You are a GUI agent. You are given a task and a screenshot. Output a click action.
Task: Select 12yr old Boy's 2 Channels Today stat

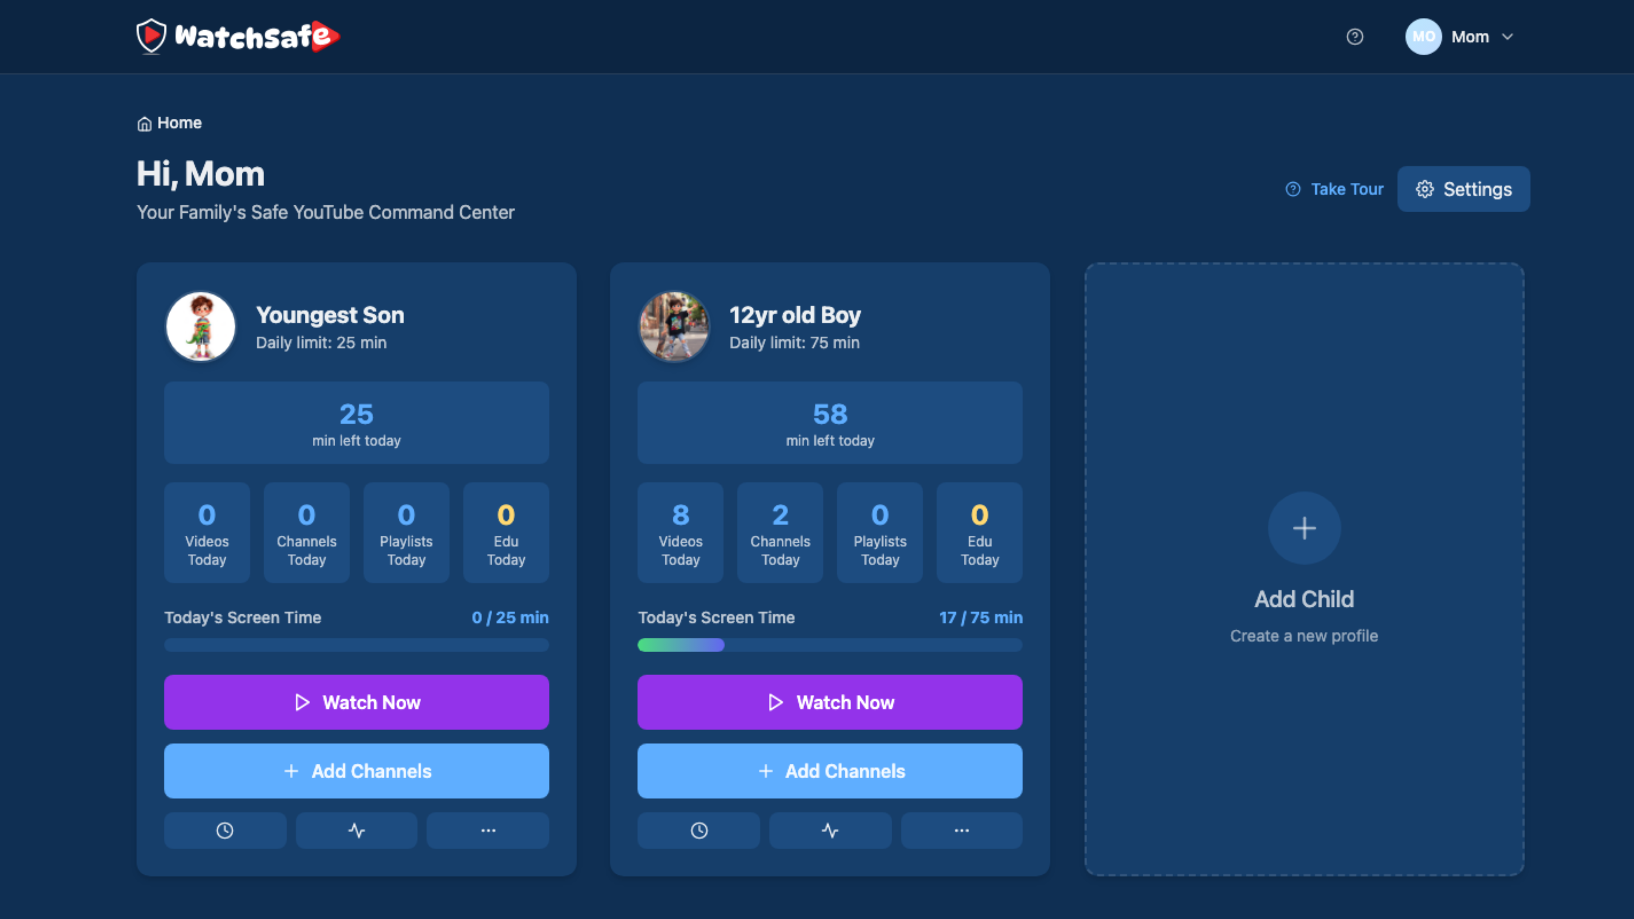coord(780,533)
